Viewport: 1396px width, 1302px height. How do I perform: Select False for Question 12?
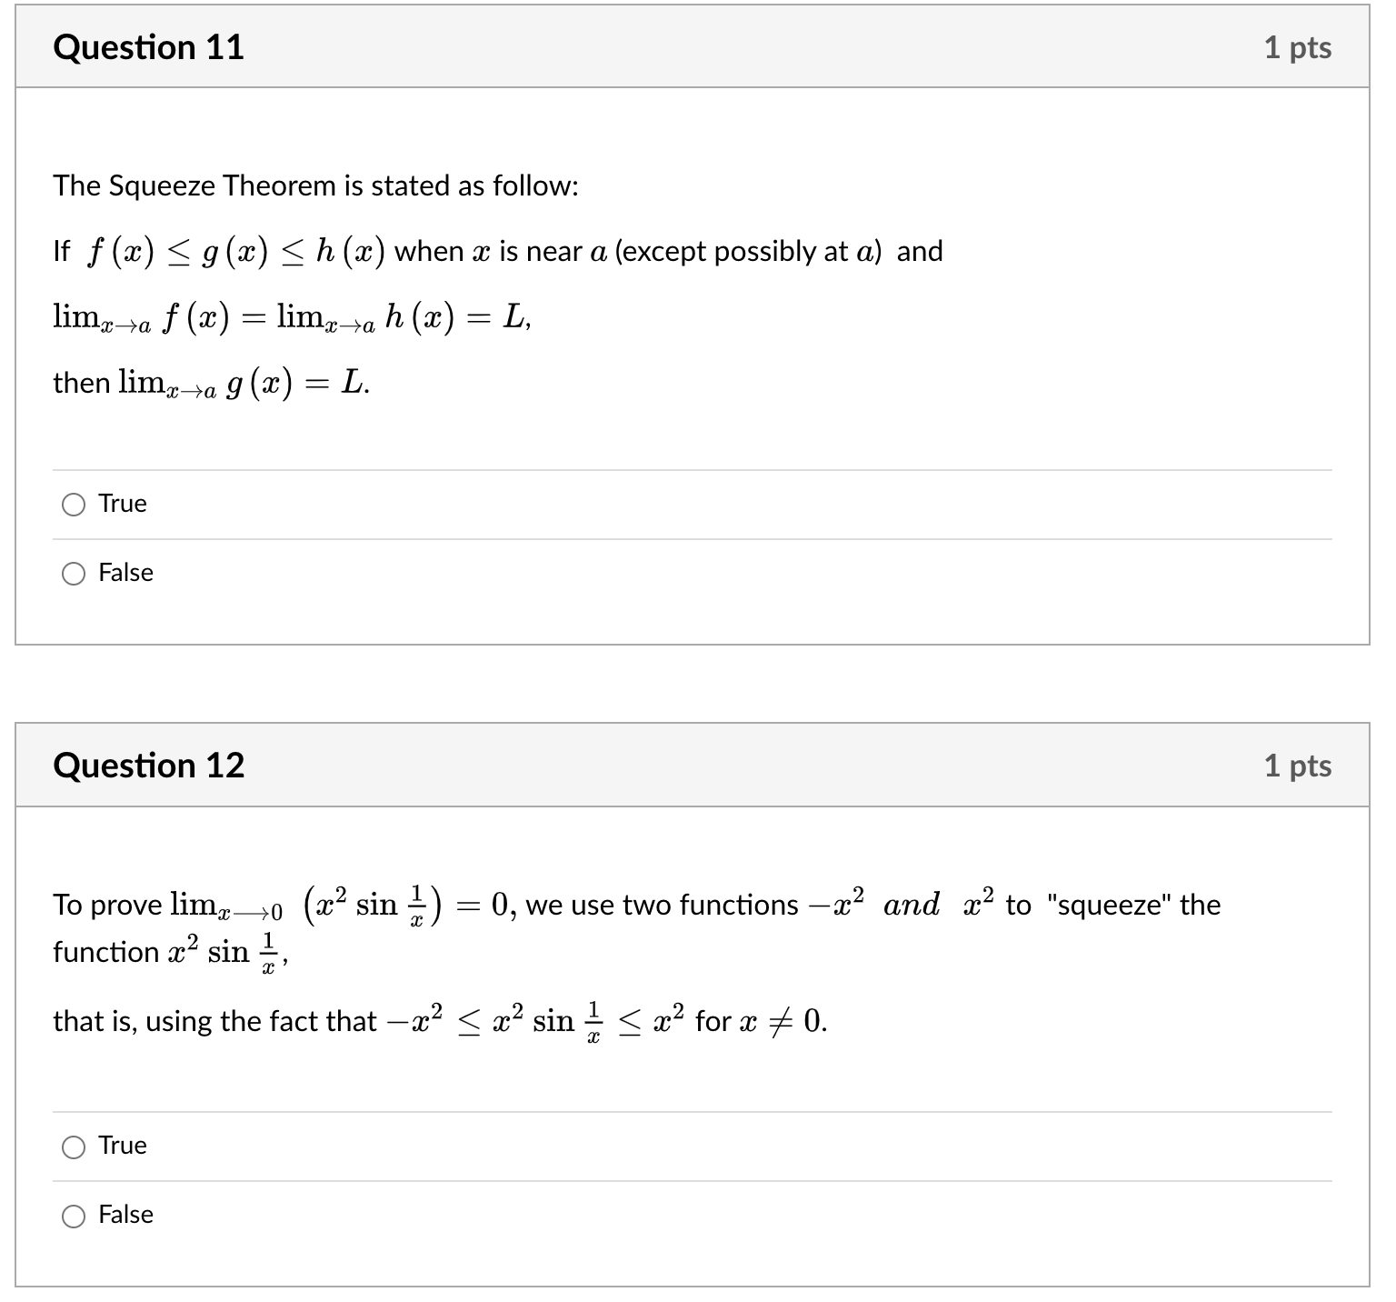(75, 1216)
